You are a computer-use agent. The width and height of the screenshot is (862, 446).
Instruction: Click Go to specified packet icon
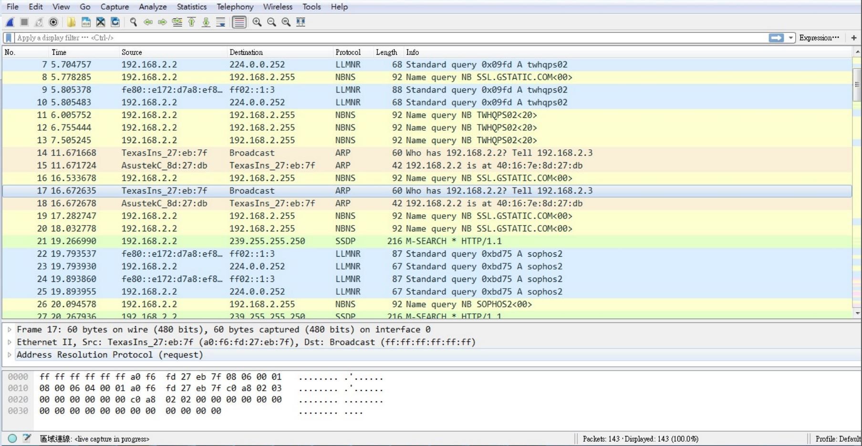[x=177, y=22]
